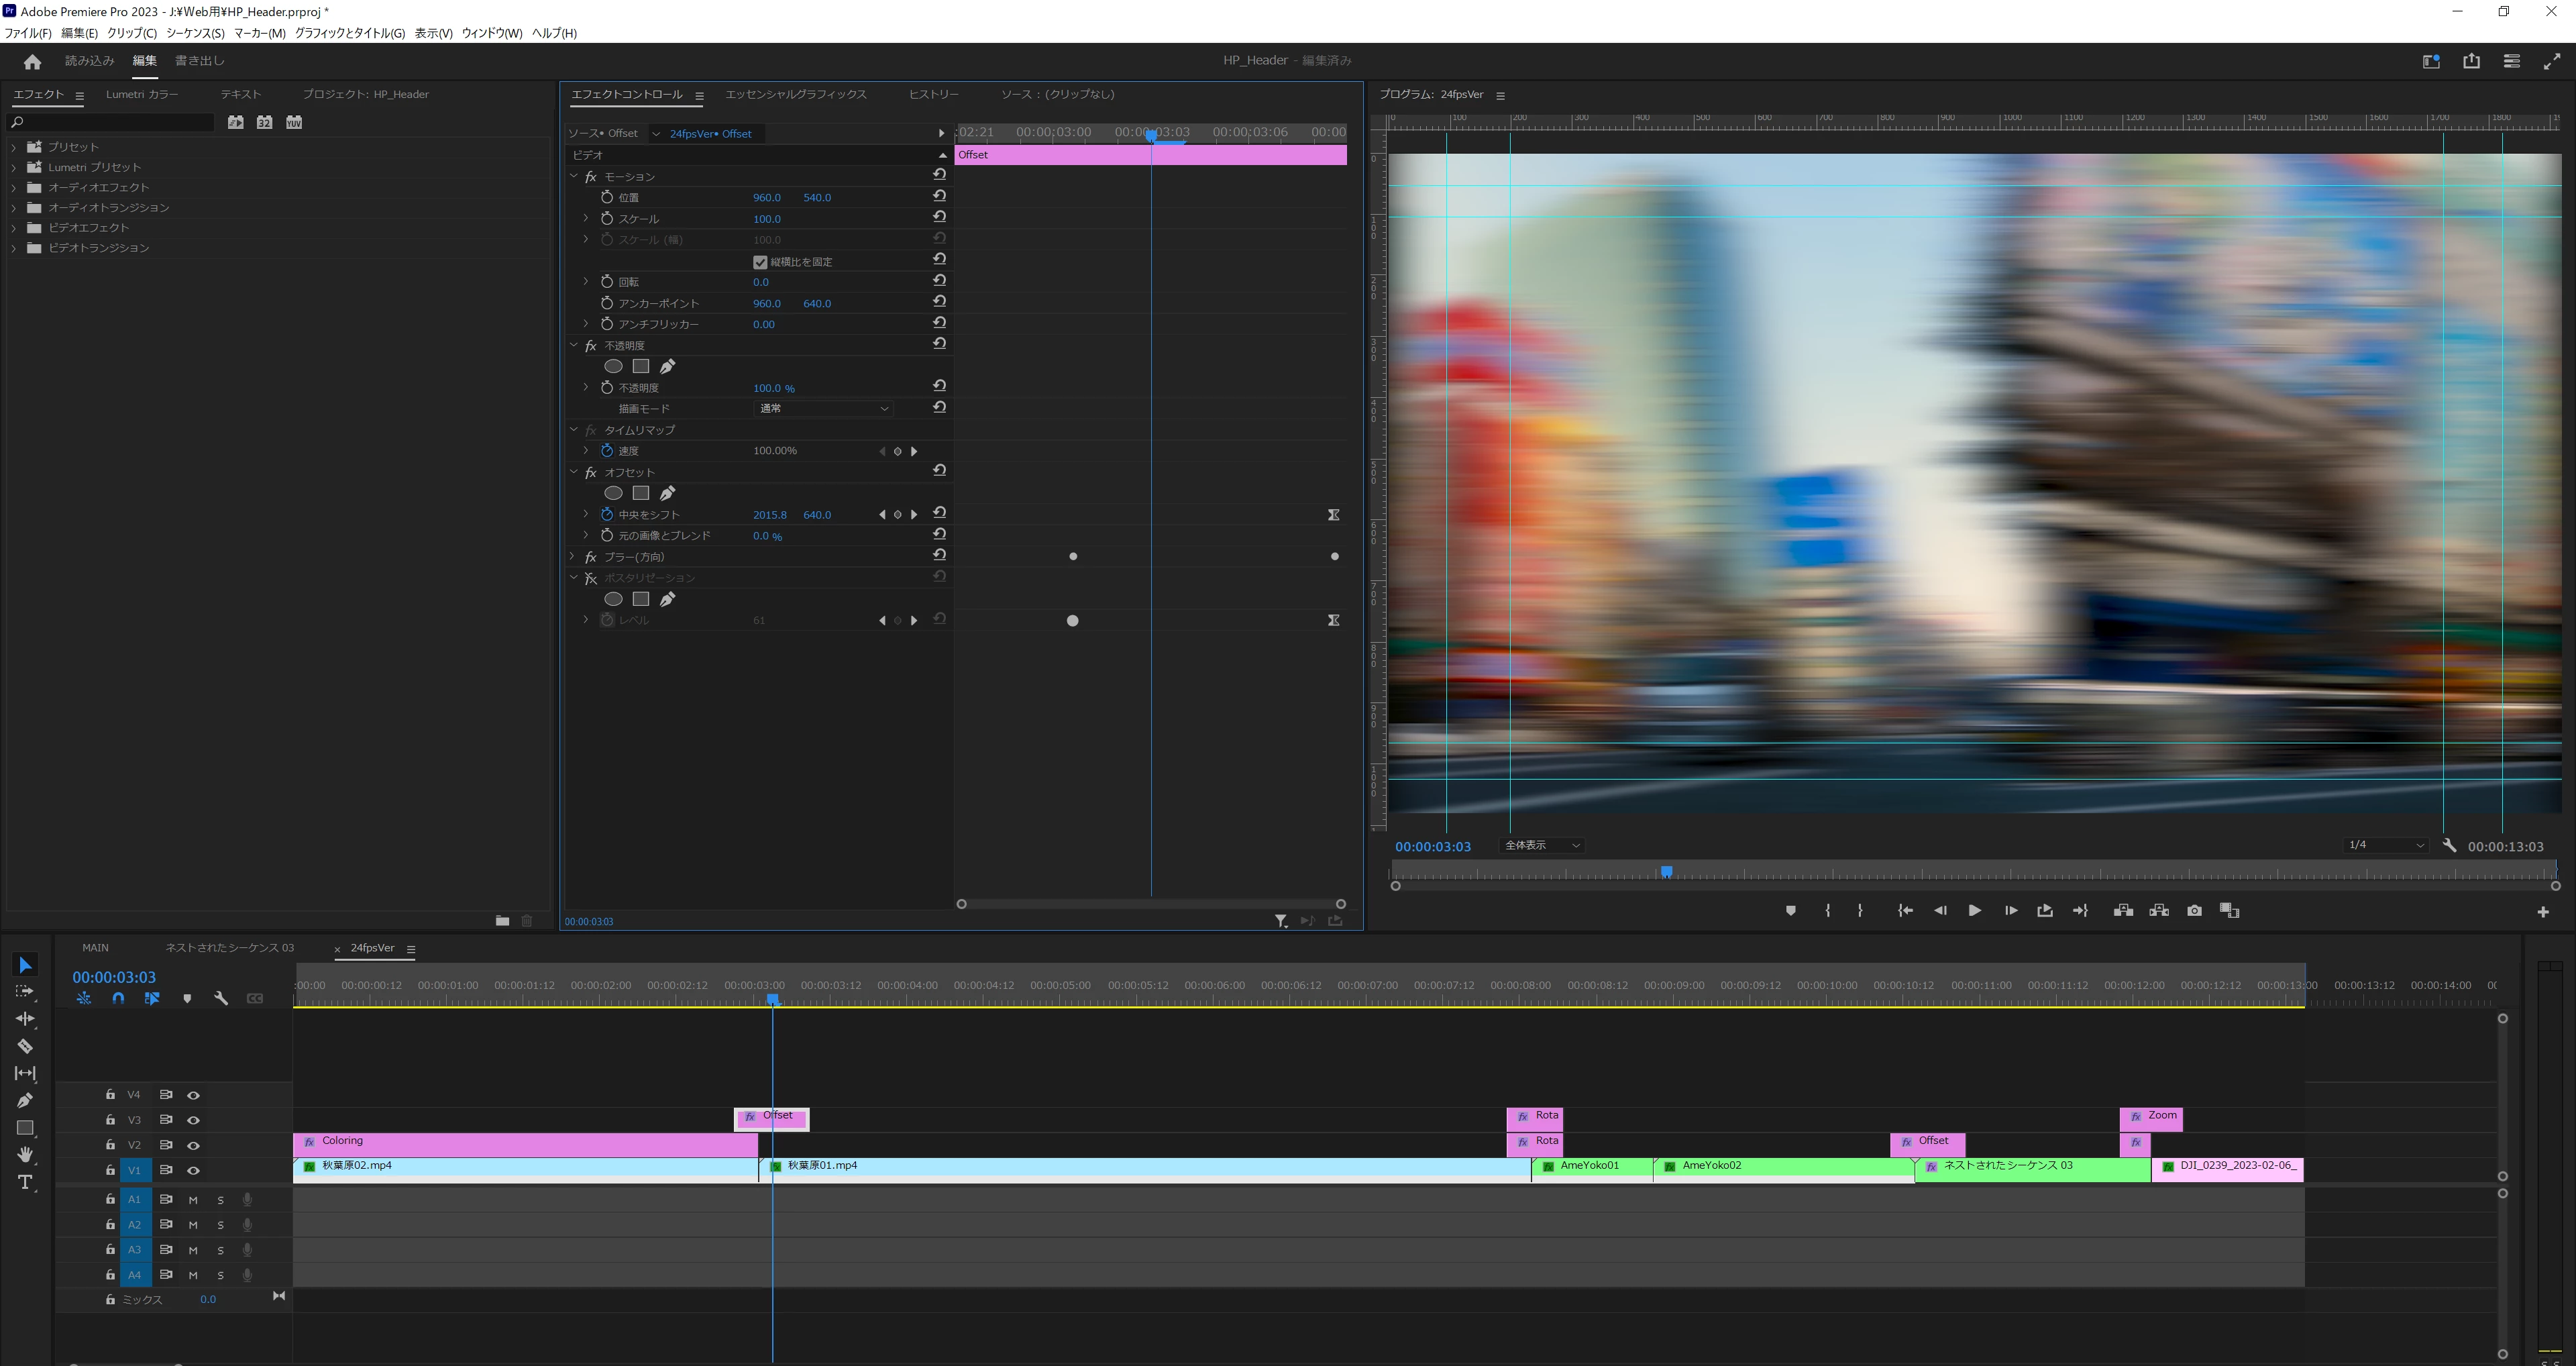Select the Razor tool
This screenshot has height=1366, width=2576.
(25, 1046)
